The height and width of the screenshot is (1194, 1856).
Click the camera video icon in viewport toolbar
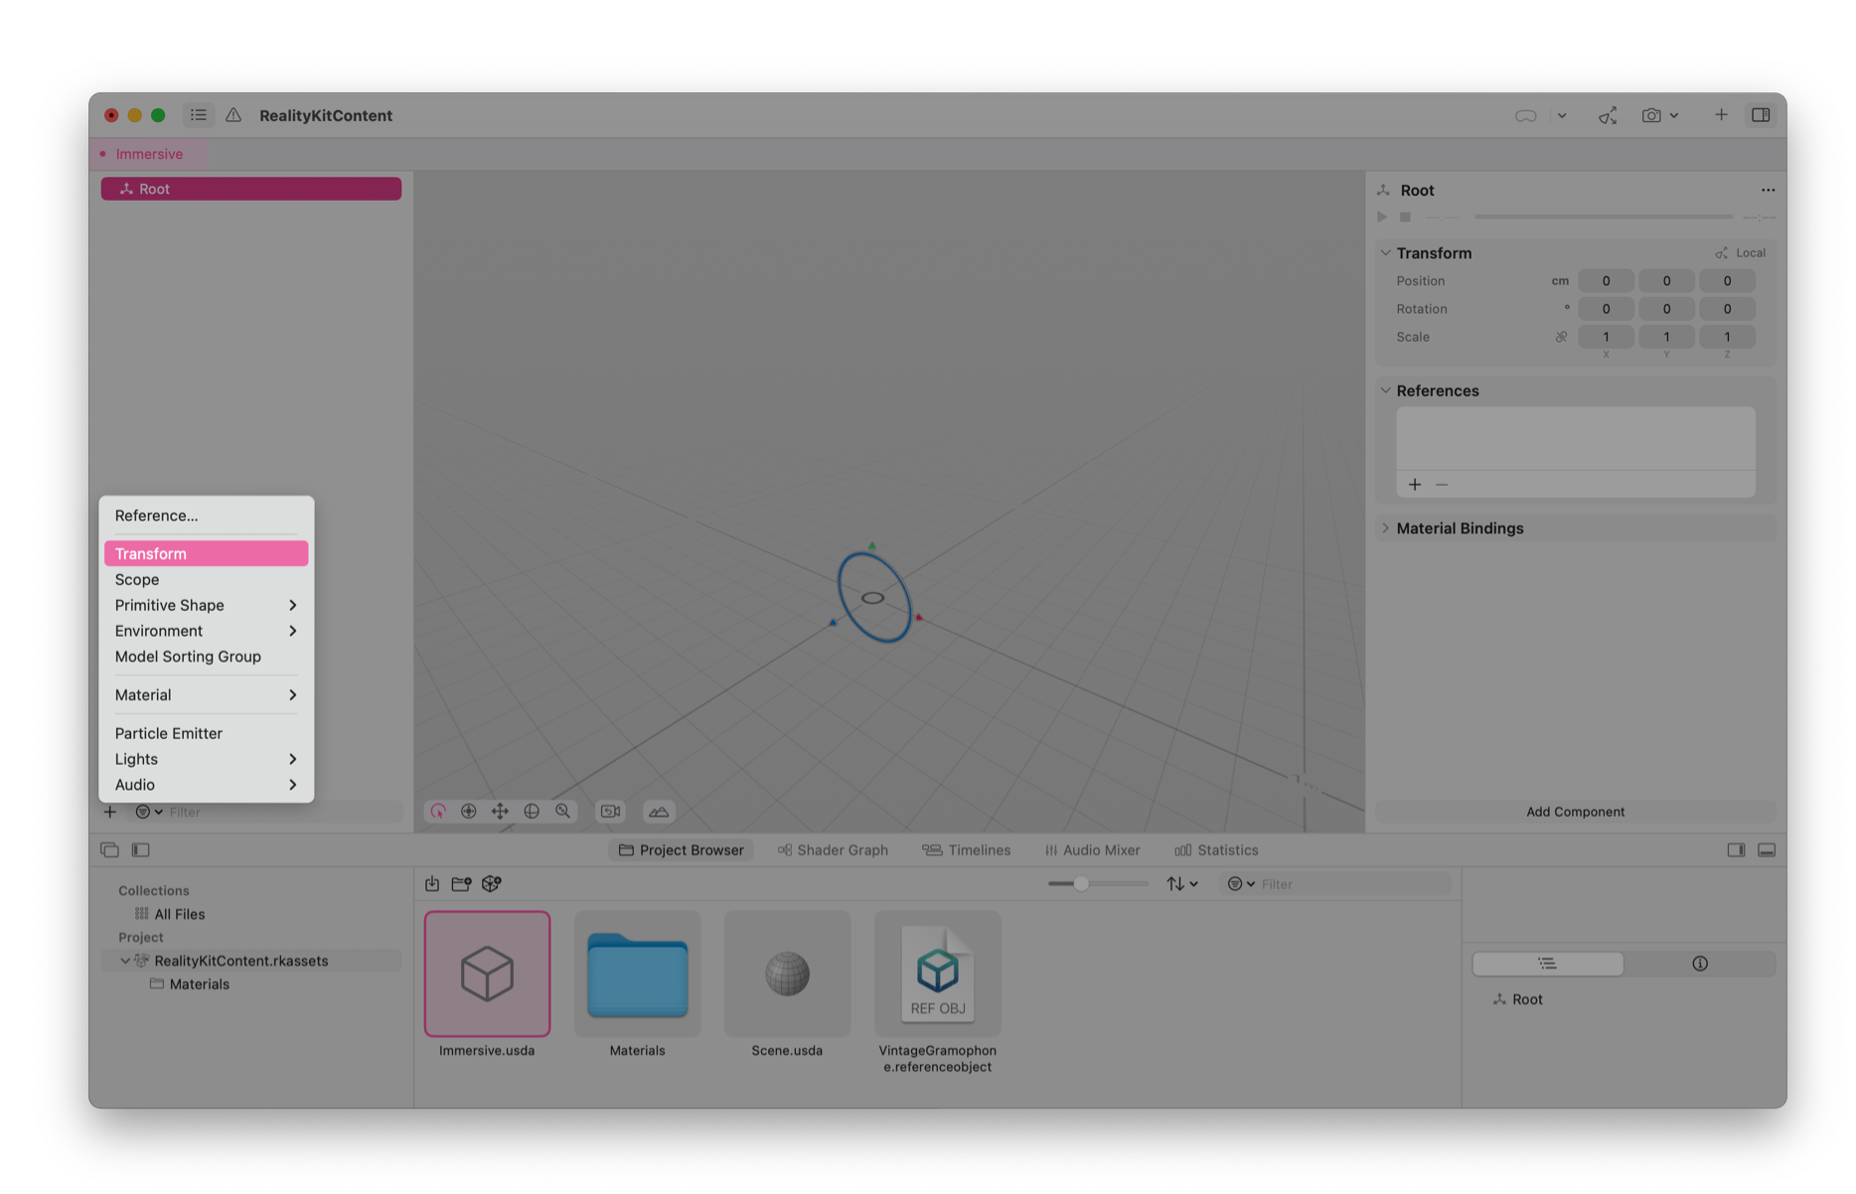pos(610,812)
